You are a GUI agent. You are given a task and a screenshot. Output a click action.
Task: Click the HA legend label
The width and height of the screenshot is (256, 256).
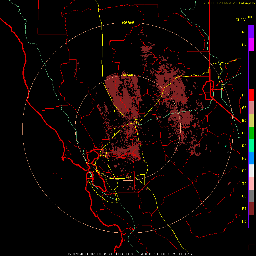pos(244,95)
